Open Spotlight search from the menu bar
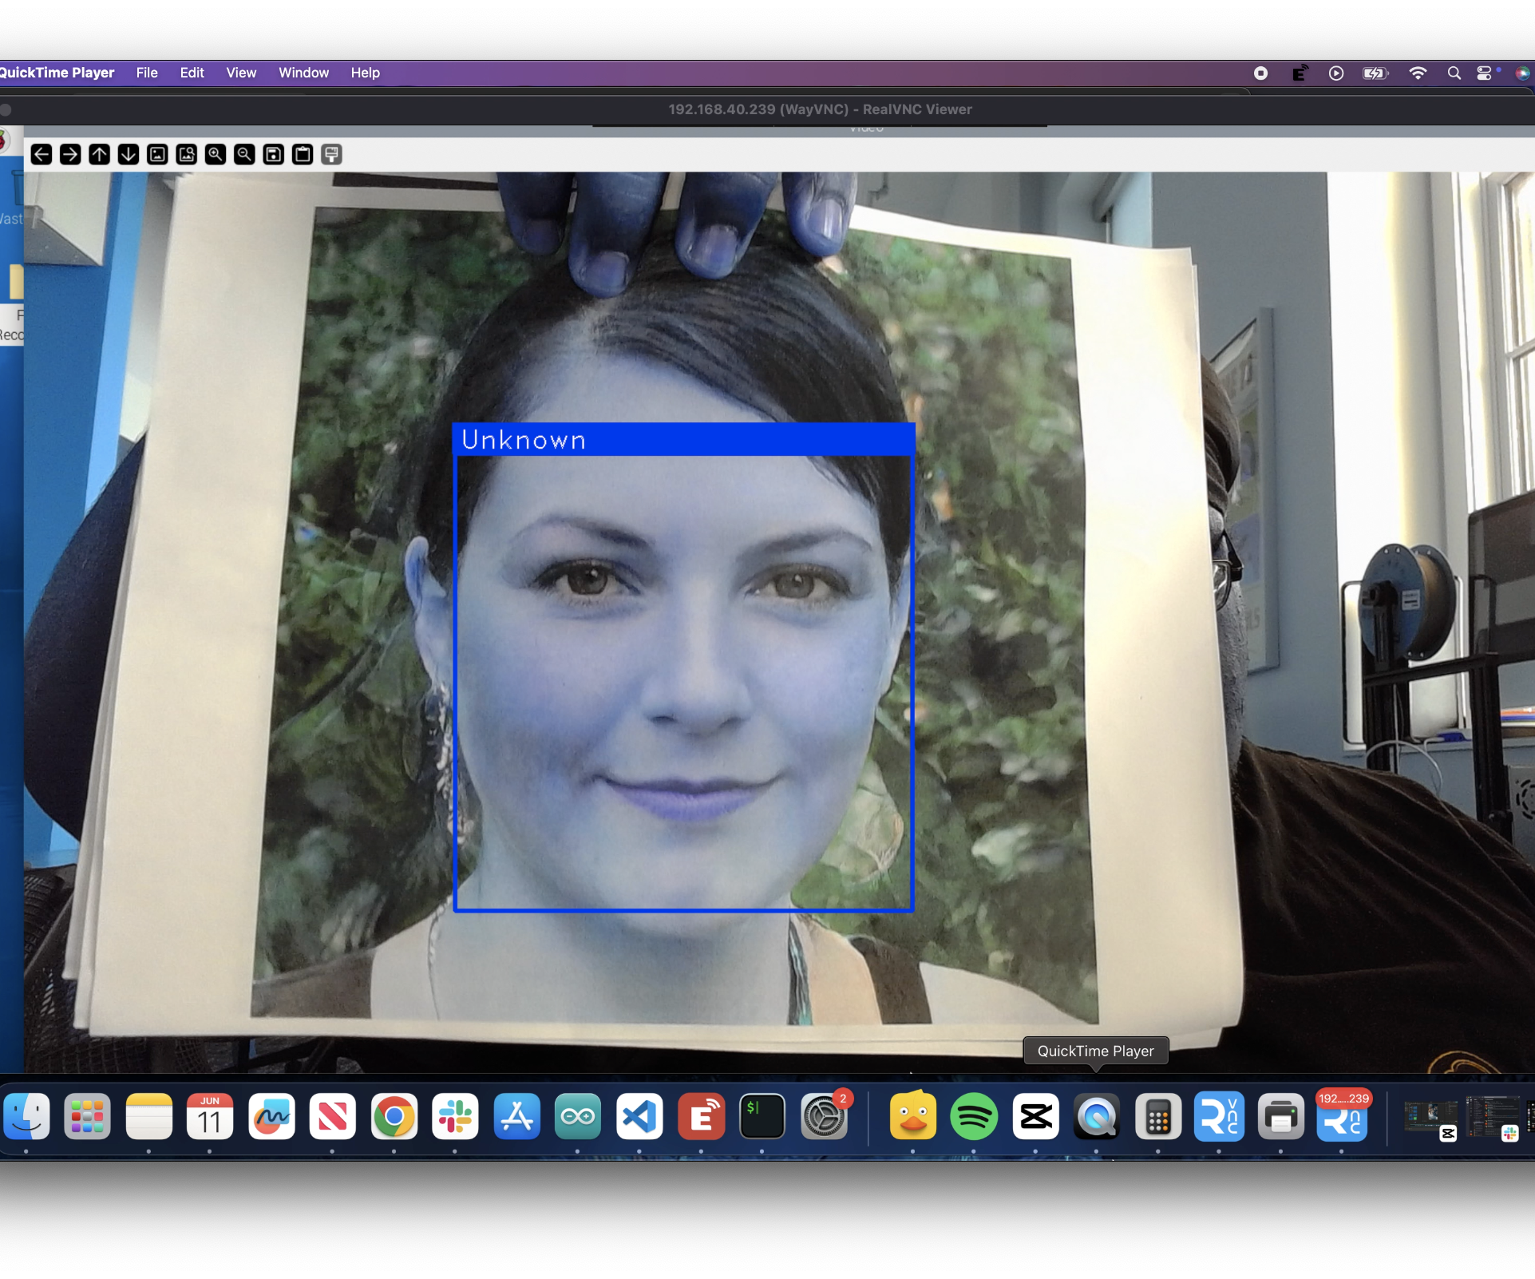The height and width of the screenshot is (1279, 1535). (1454, 72)
